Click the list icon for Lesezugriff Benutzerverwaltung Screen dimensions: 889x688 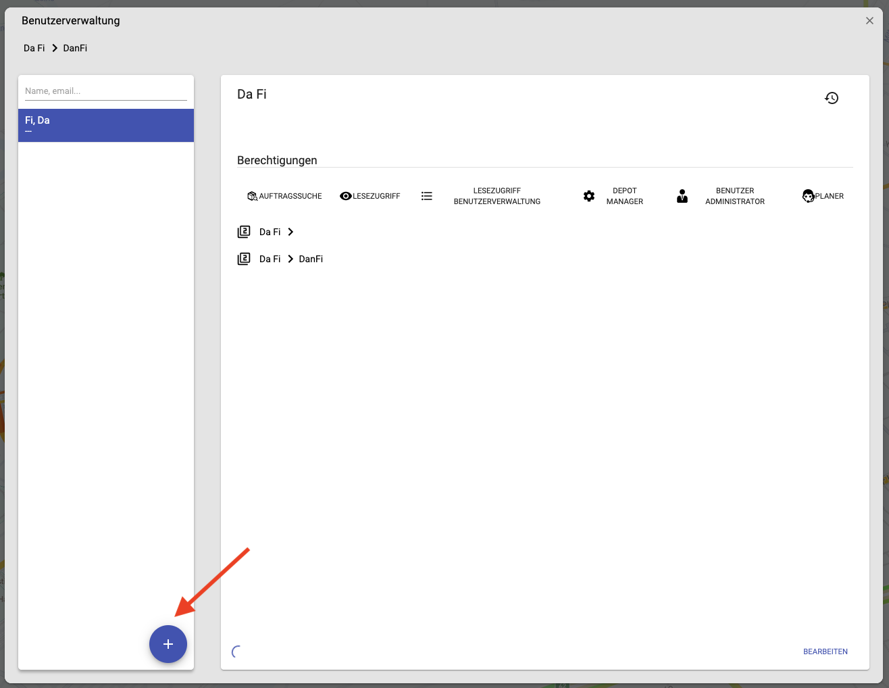(426, 196)
